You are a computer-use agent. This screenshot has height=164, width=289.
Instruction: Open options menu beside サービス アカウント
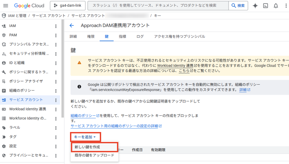click(x=56, y=100)
